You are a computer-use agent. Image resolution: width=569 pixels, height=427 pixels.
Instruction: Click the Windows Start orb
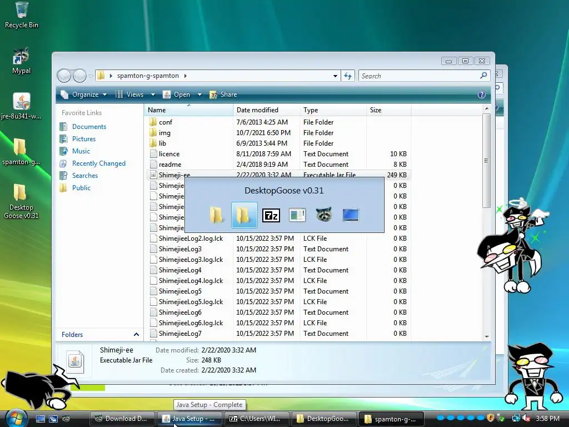(x=16, y=418)
